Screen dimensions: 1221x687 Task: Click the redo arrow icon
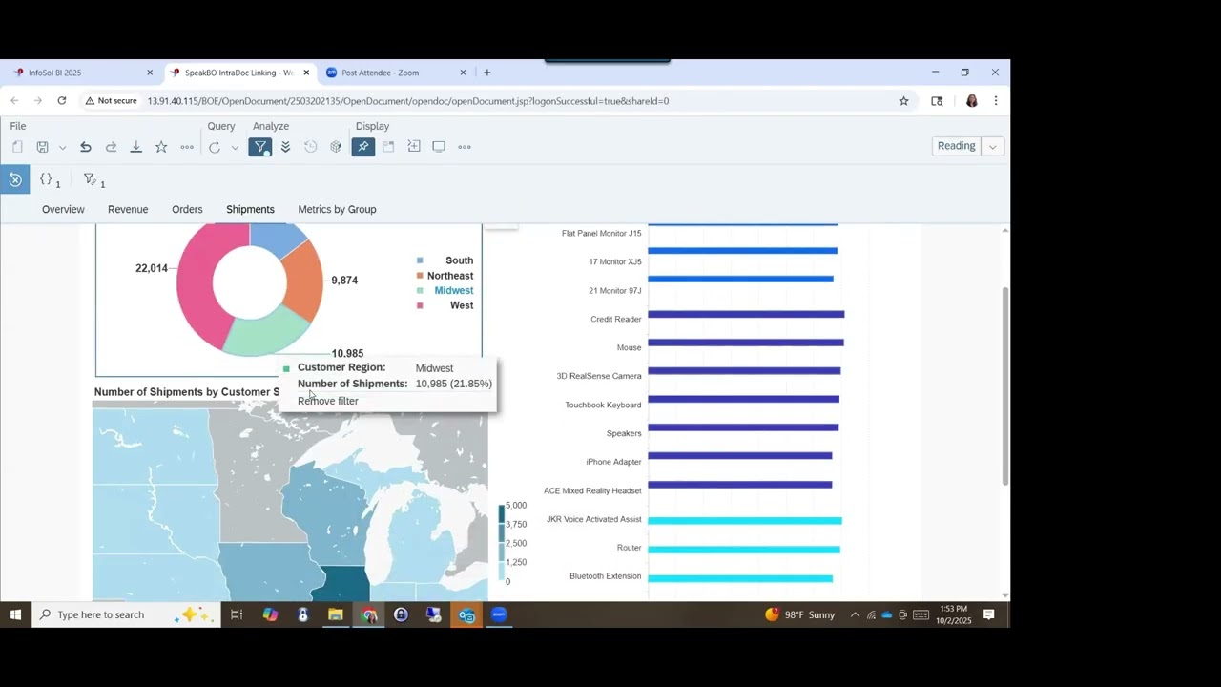point(111,147)
